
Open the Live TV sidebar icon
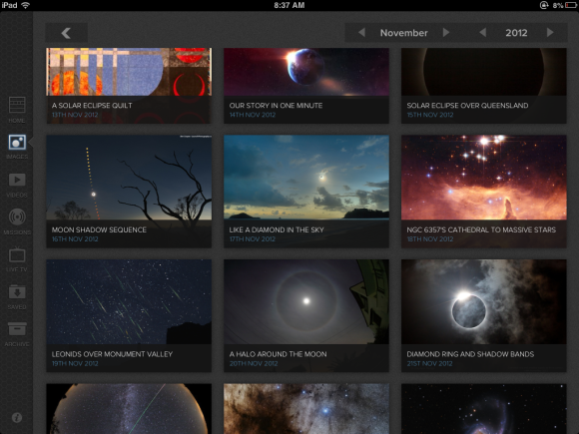(17, 254)
